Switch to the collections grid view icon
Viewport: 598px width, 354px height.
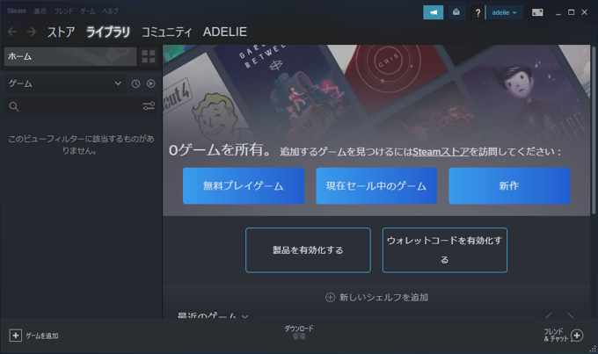click(x=149, y=56)
